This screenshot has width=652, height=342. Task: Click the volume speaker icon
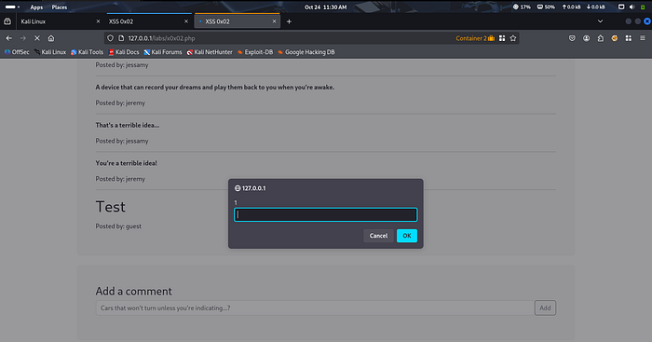pyautogui.click(x=632, y=7)
